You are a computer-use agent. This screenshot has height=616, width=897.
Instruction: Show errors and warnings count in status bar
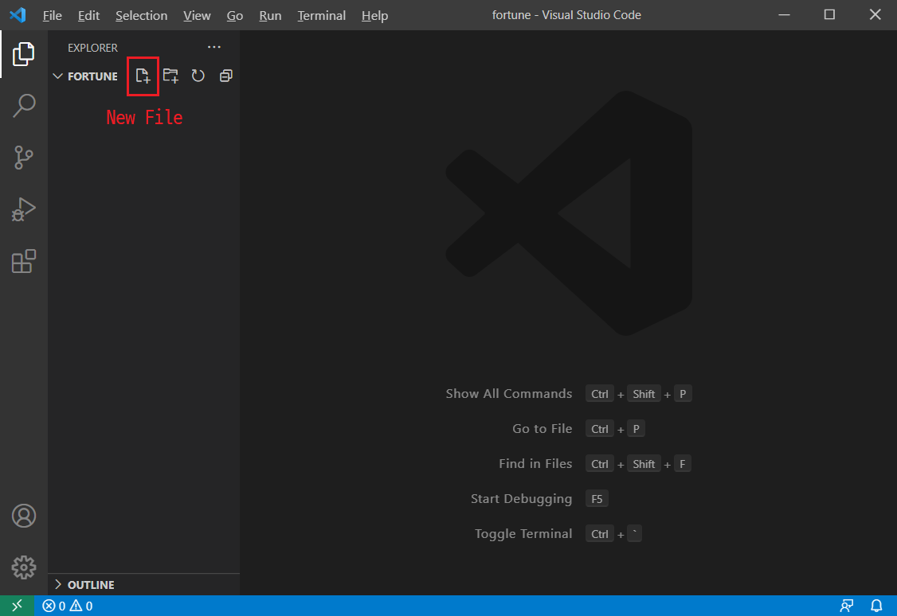tap(68, 606)
